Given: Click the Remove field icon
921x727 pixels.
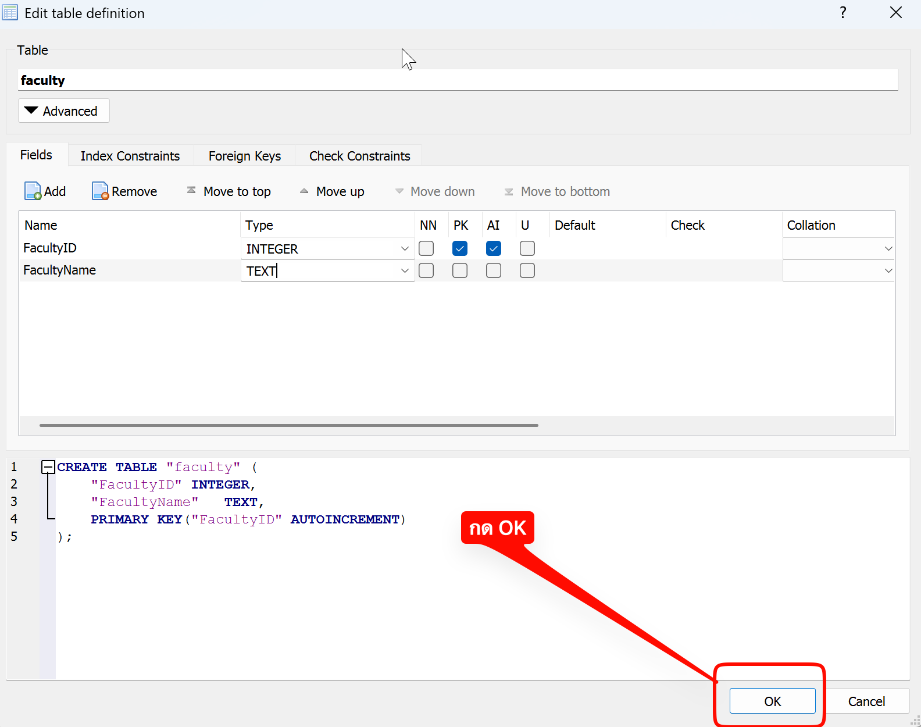Looking at the screenshot, I should click(x=100, y=191).
